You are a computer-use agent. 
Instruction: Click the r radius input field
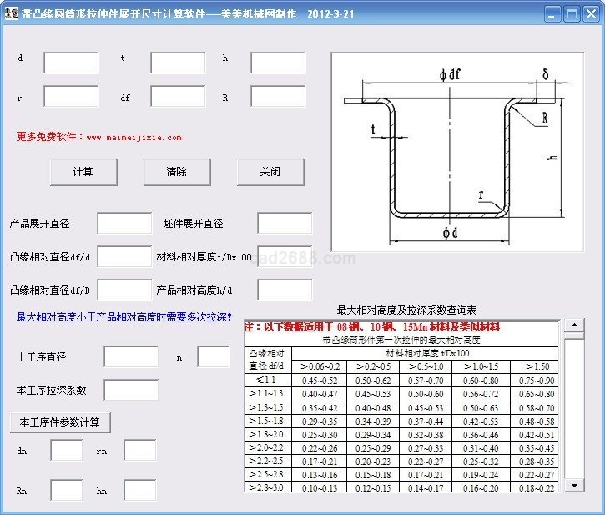point(71,97)
